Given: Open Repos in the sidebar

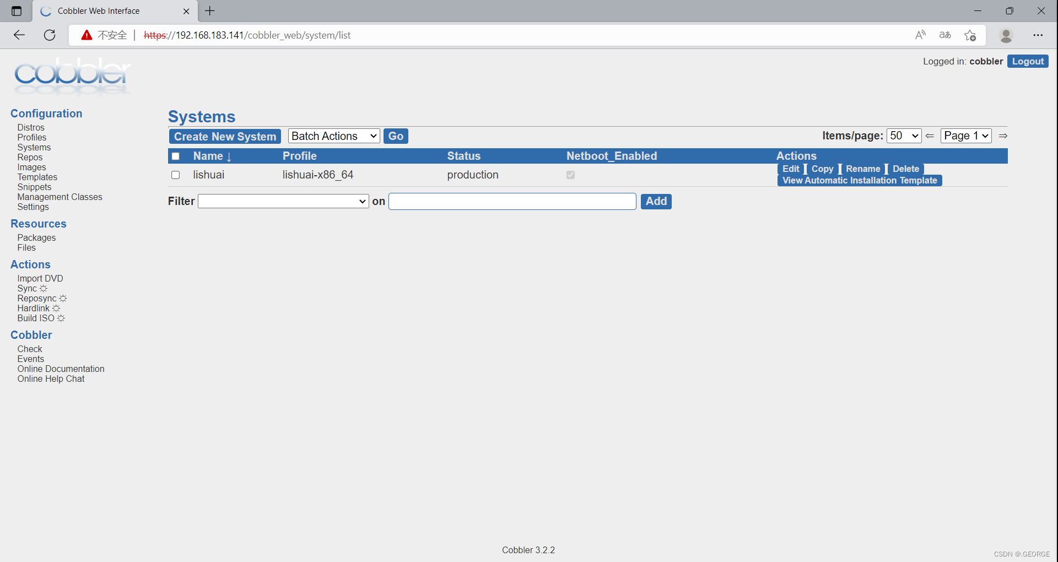Looking at the screenshot, I should coord(30,157).
